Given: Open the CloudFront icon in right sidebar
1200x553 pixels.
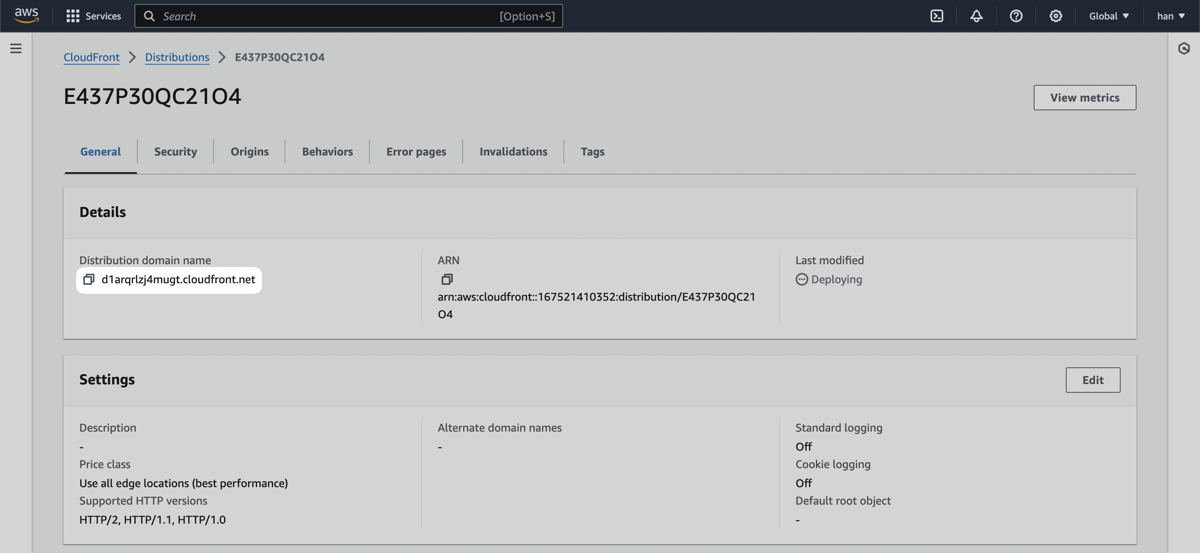Looking at the screenshot, I should click(x=1185, y=48).
